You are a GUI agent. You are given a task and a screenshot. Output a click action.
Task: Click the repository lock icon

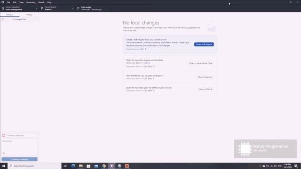pyautogui.click(x=3, y=8)
